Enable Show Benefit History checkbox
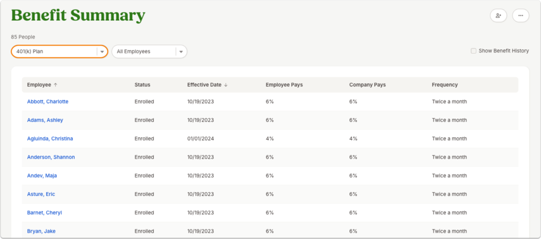Screen dimensions: 541x239 [473, 51]
